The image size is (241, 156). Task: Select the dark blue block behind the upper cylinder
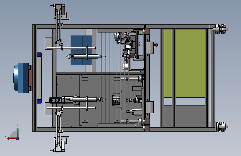[x=81, y=50]
